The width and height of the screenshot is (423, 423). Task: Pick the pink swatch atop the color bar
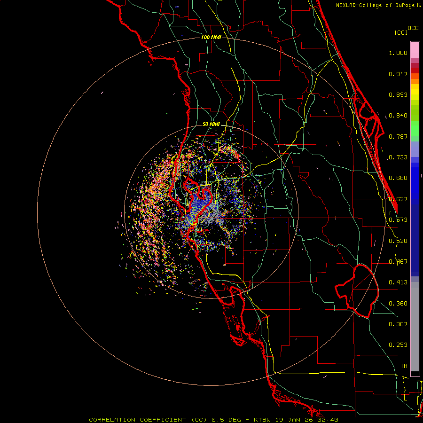point(415,50)
